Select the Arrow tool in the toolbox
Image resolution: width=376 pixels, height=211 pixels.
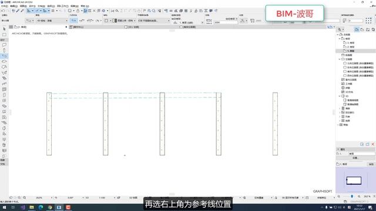(x=4, y=29)
